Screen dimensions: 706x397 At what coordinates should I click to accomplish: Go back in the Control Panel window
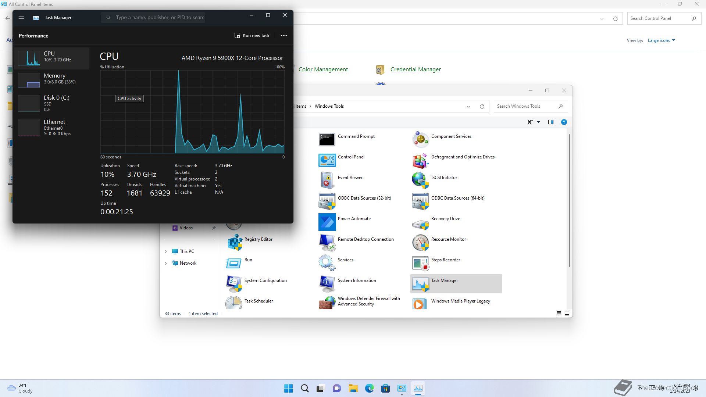pyautogui.click(x=8, y=18)
